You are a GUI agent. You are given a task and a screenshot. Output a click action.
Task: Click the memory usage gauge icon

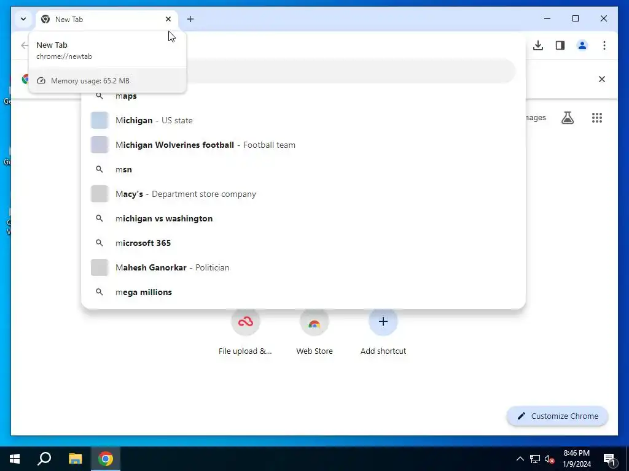(x=41, y=80)
